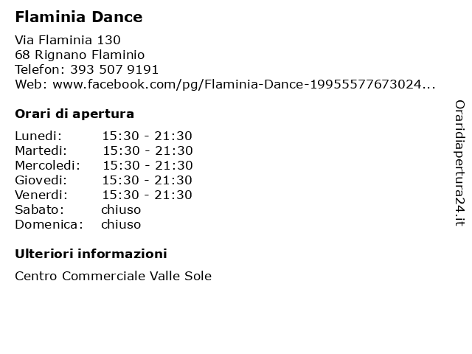Select the Via Flaminia 130 address line

68,40
